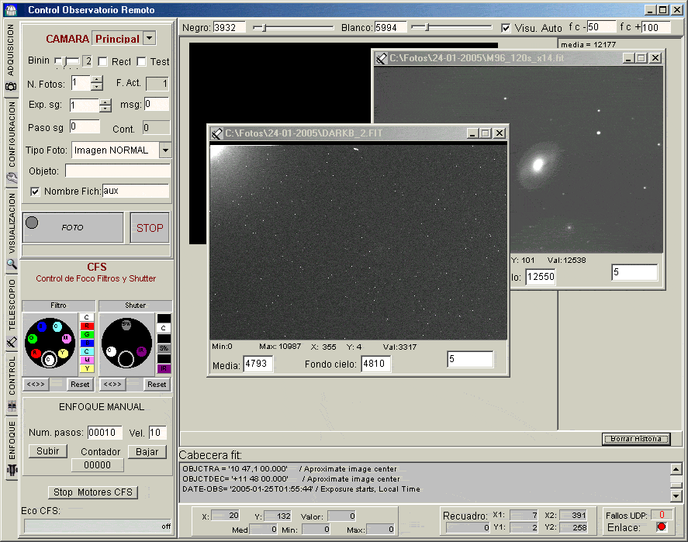Screen dimensions: 688x542
Task: Choose the magenta M filter on the wheel
Action: [67, 339]
